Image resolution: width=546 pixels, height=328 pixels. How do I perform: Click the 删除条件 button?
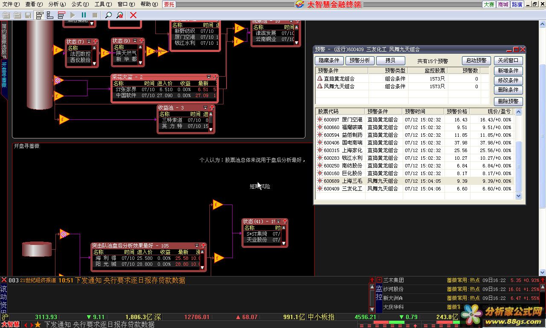[x=508, y=89]
